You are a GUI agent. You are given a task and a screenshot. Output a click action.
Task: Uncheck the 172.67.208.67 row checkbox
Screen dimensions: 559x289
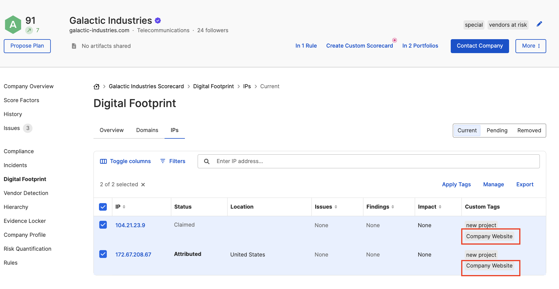point(103,254)
